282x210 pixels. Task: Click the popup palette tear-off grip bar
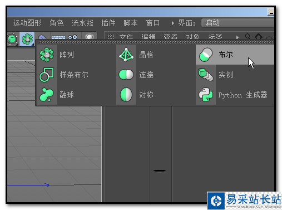pyautogui.click(x=156, y=42)
